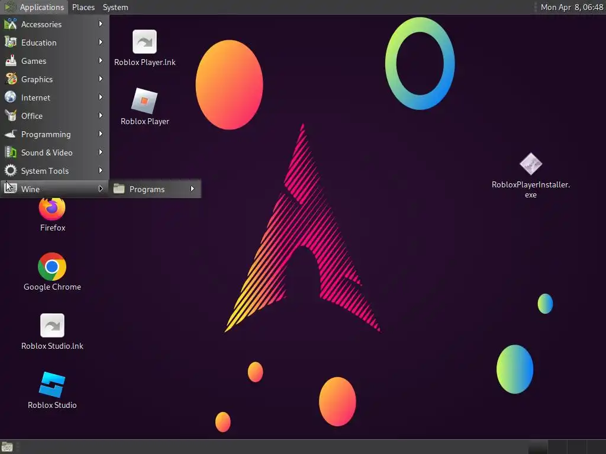Expand the System Tools submenu arrow
The height and width of the screenshot is (454, 606).
[101, 170]
